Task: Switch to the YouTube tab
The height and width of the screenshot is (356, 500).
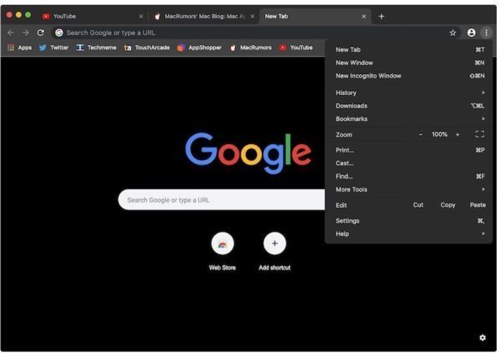Action: [x=92, y=17]
